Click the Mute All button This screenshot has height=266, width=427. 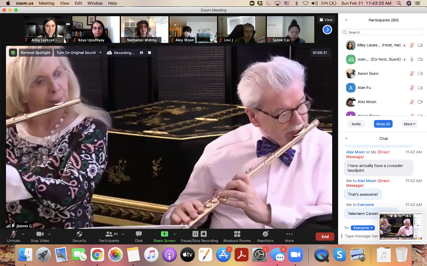click(x=383, y=124)
